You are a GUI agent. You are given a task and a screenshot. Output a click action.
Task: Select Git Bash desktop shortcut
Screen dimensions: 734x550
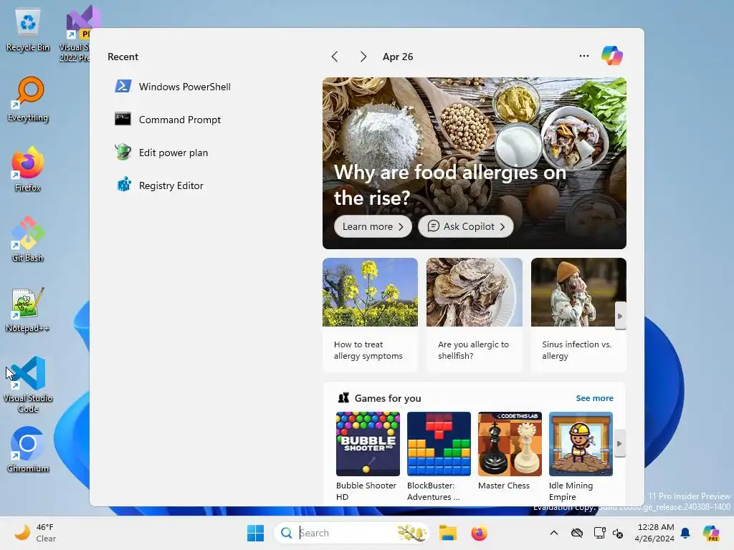(28, 239)
